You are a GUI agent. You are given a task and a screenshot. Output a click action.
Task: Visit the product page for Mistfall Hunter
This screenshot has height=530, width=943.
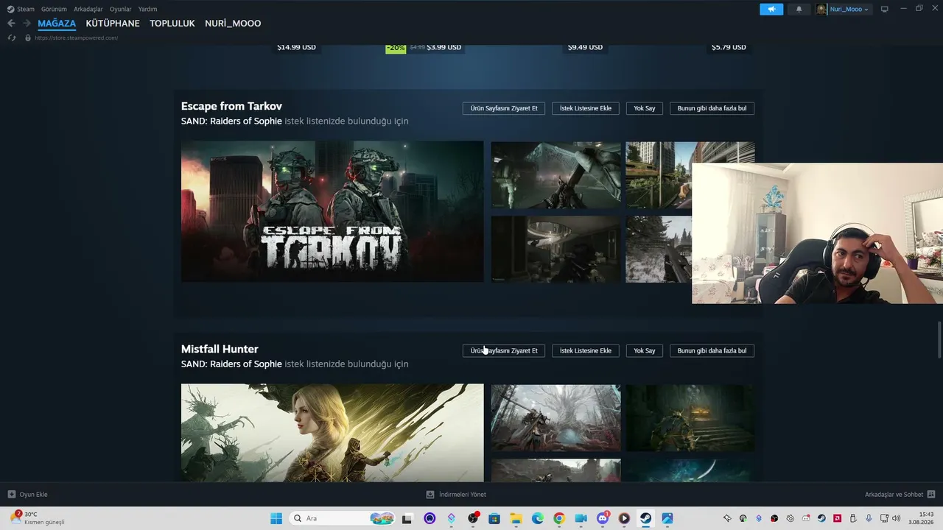(x=504, y=350)
